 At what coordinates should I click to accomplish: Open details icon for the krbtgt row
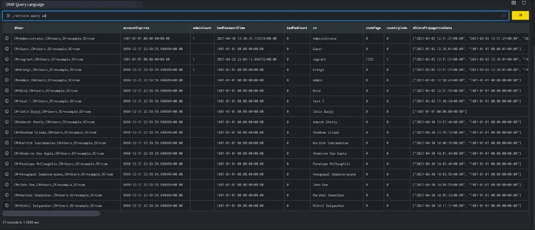[6, 70]
